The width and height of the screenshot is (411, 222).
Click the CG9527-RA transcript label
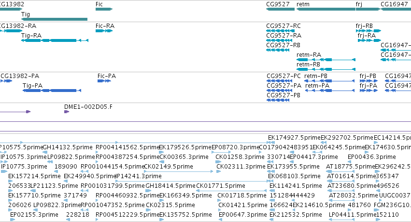click(x=283, y=36)
